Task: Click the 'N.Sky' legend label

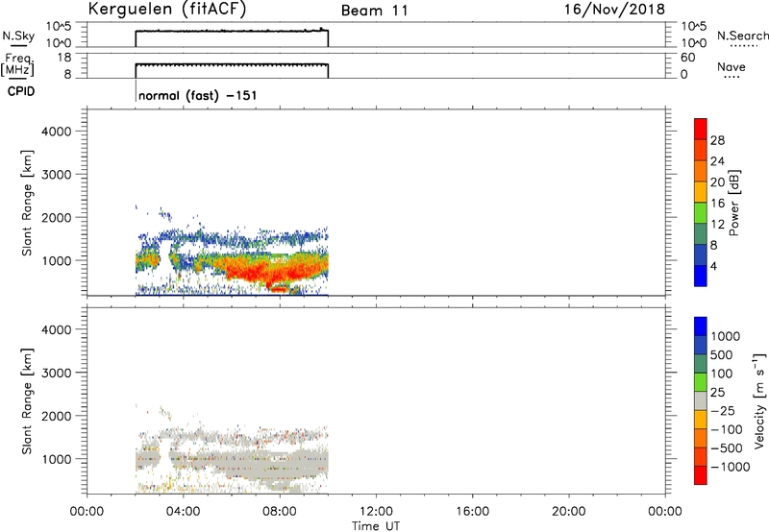Action: click(x=18, y=36)
